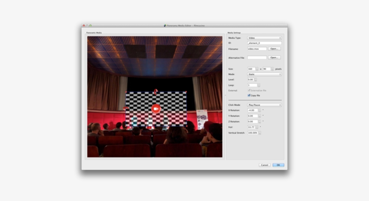This screenshot has width=369, height=201.
Task: Click the FoV field showing 33.77
Action: [x=252, y=127]
